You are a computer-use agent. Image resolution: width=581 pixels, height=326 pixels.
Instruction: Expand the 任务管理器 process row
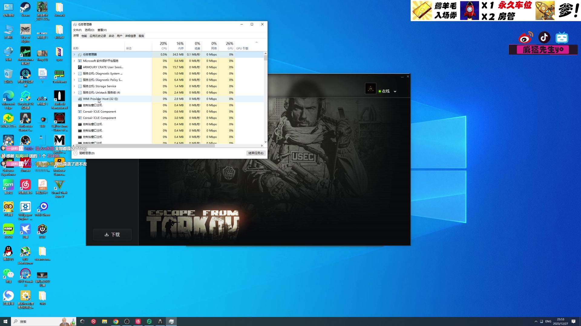[x=74, y=55]
